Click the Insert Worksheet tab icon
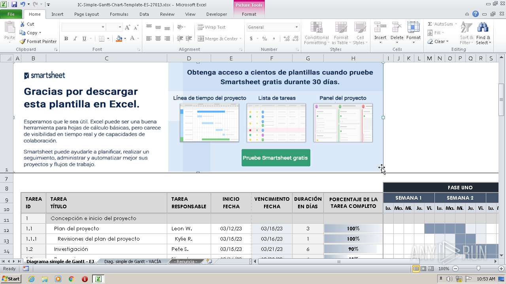 coord(209,262)
